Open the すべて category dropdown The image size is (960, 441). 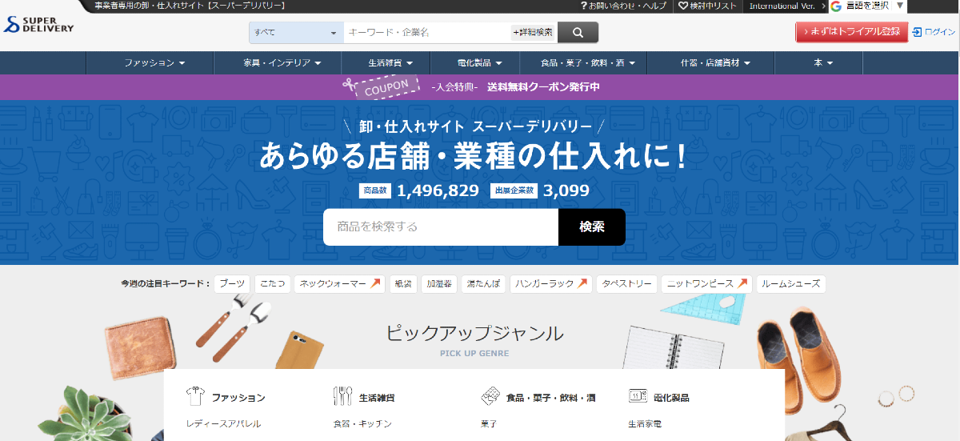(296, 33)
